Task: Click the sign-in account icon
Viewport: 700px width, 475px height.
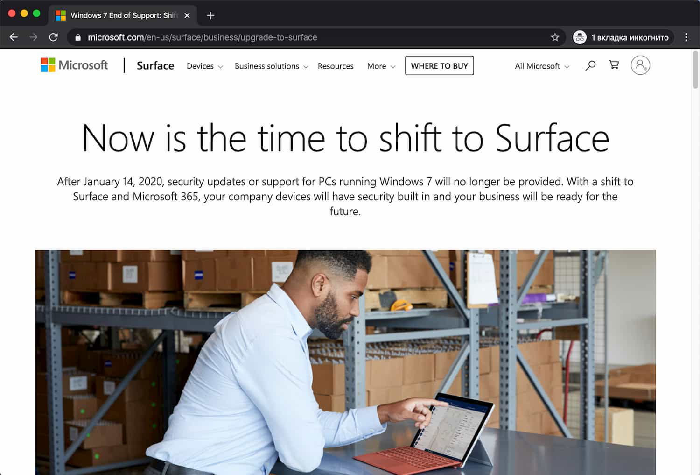Action: (640, 65)
